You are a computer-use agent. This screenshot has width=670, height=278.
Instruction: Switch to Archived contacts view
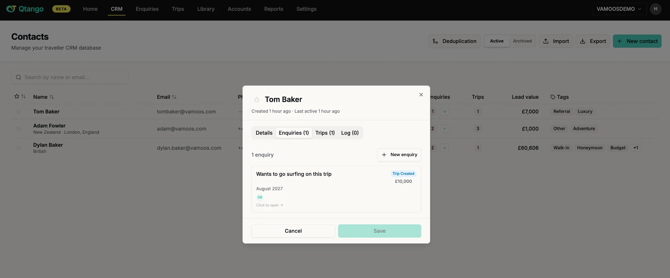tap(522, 41)
